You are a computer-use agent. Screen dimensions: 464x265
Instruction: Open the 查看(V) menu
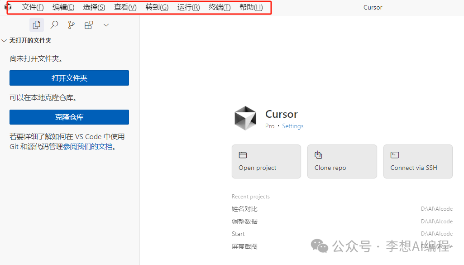coord(125,7)
